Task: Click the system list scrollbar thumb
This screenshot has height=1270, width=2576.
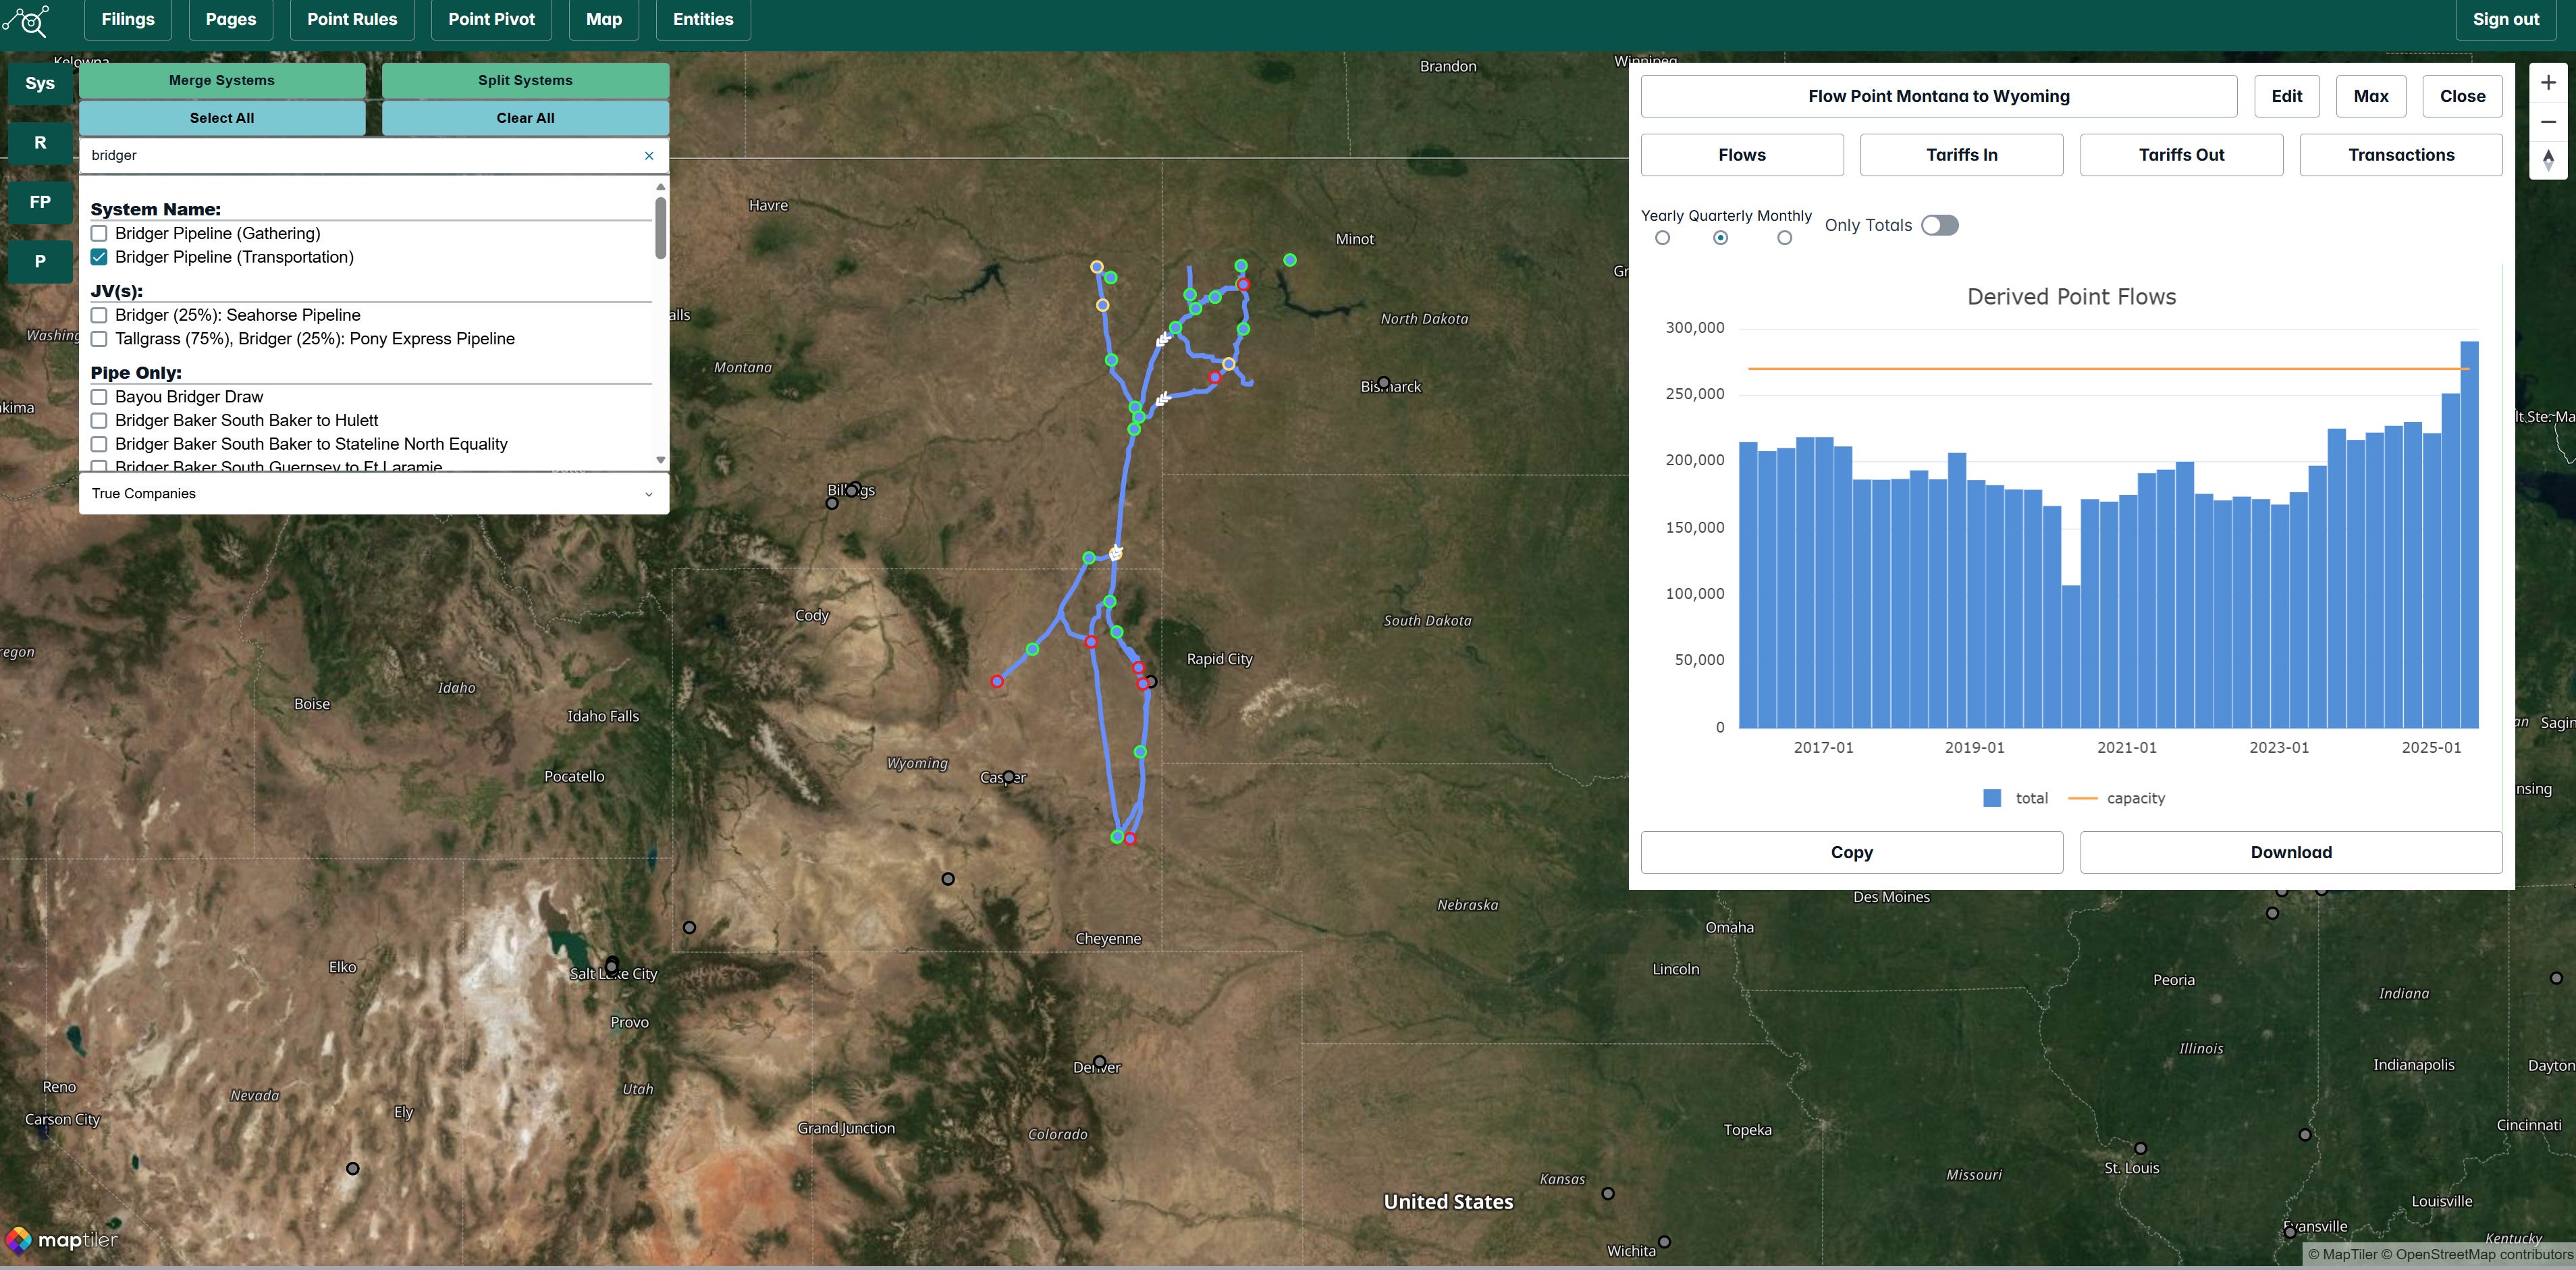Action: coord(660,227)
